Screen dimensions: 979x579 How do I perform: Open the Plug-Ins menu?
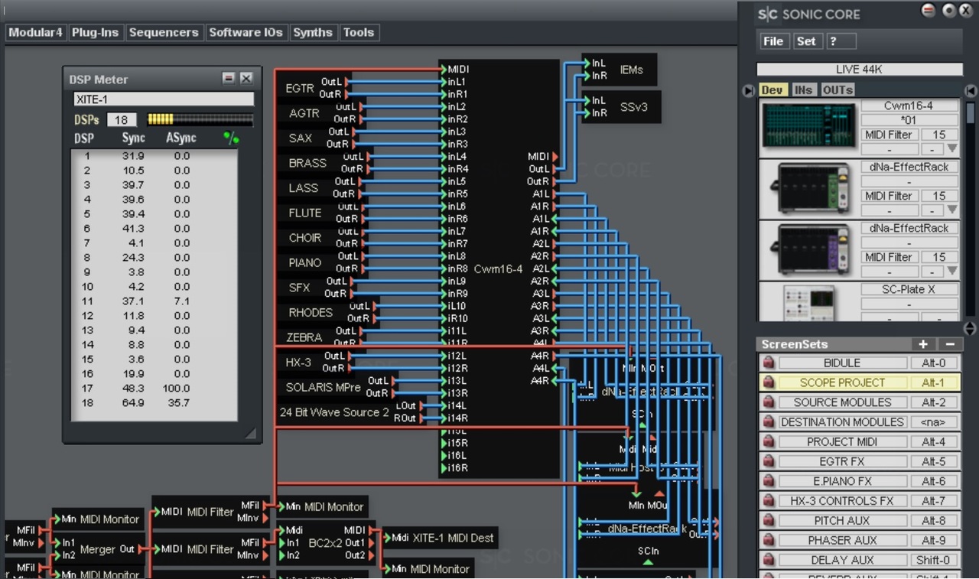click(95, 32)
